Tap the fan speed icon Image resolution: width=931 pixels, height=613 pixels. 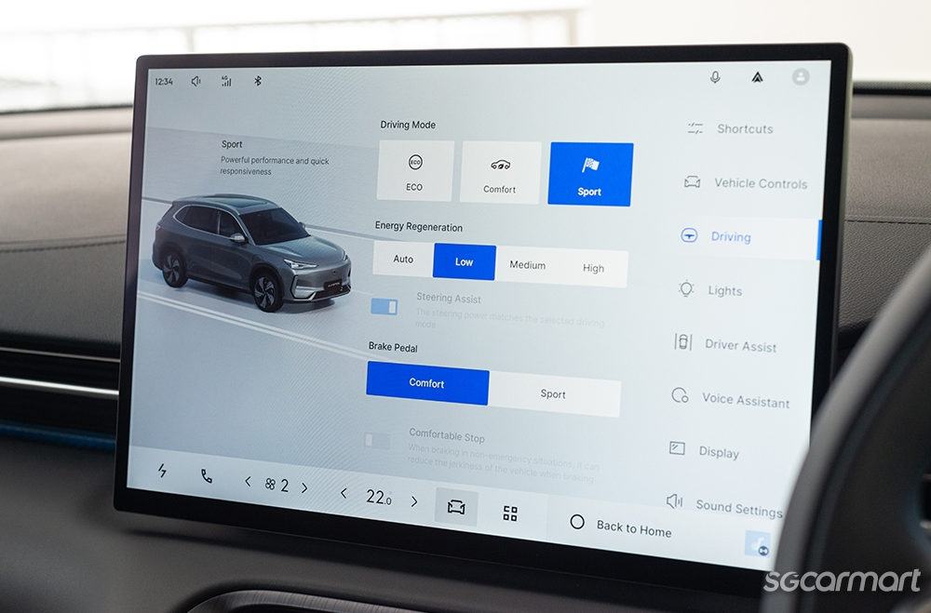click(x=270, y=485)
